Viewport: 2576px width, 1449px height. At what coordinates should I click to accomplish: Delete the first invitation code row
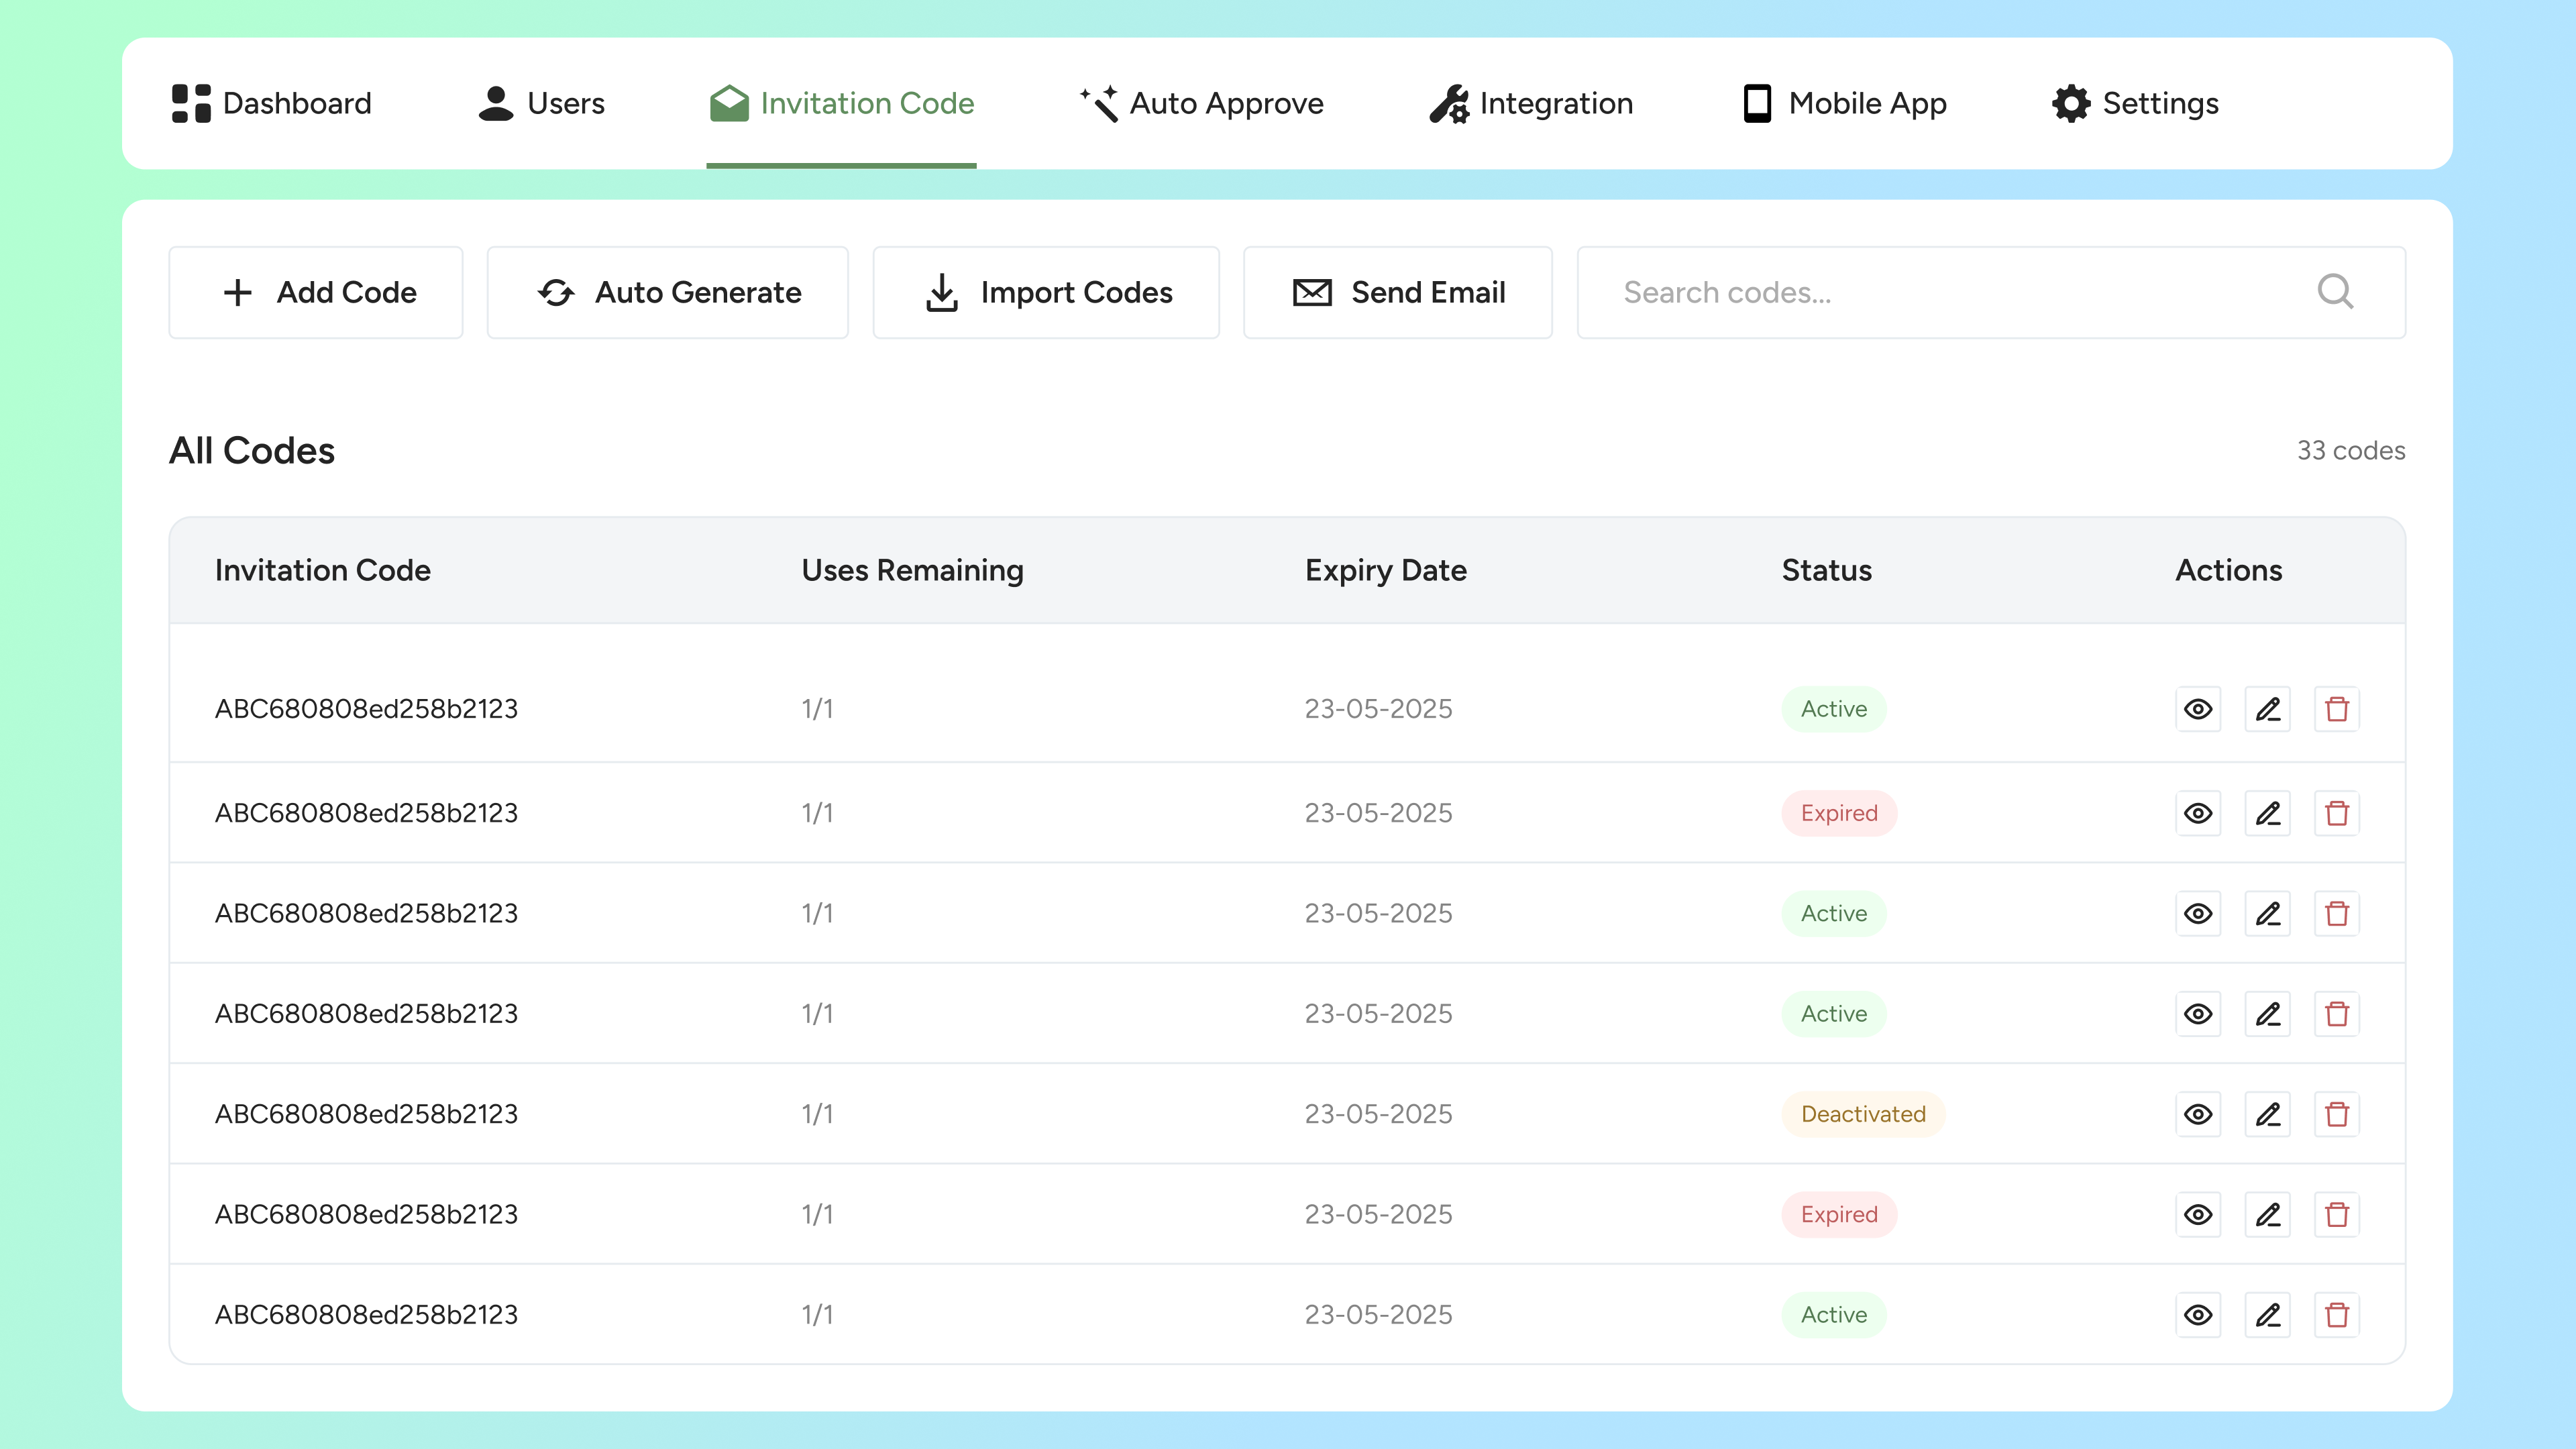[x=2336, y=709]
